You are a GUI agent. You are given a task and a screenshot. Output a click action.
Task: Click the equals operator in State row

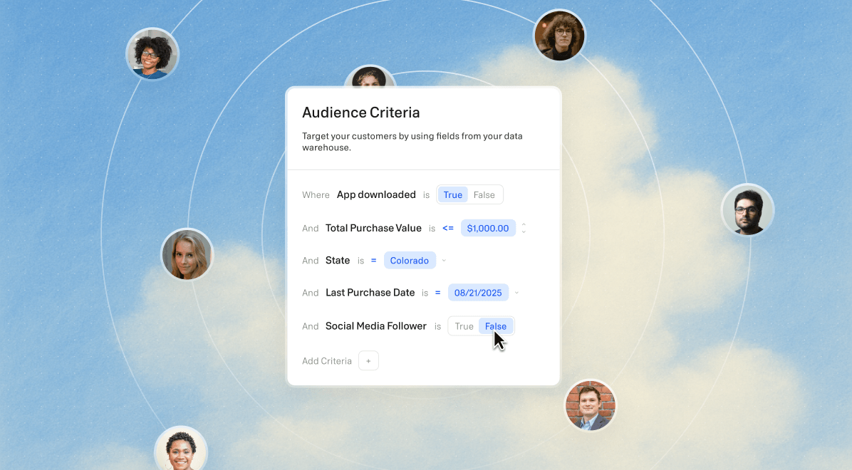(x=373, y=261)
